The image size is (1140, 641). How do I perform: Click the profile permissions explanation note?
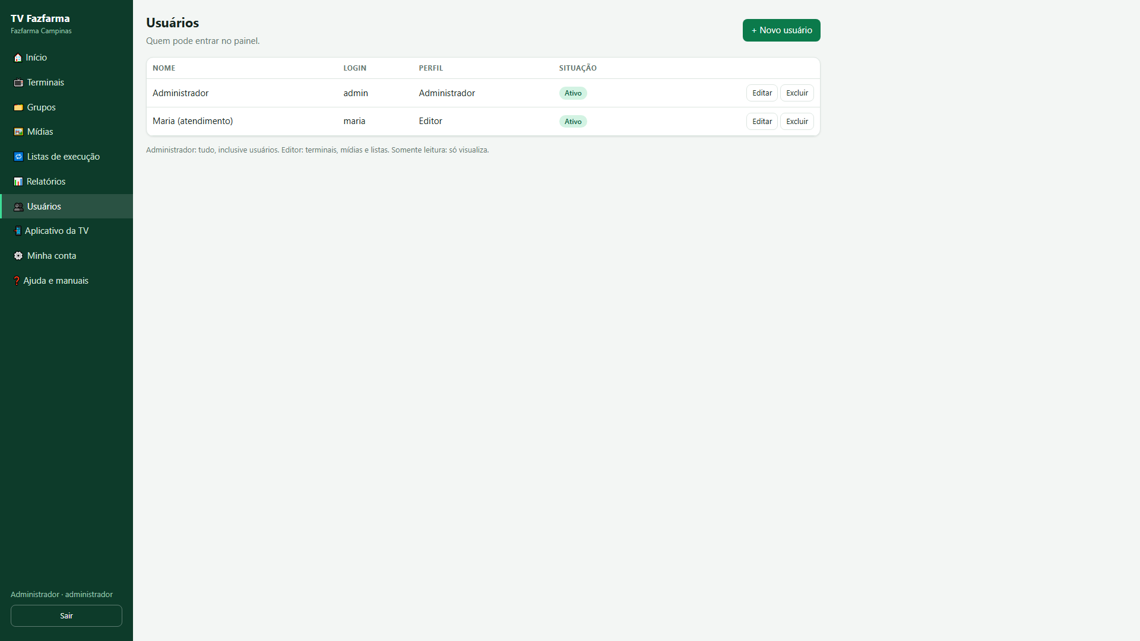pos(318,150)
